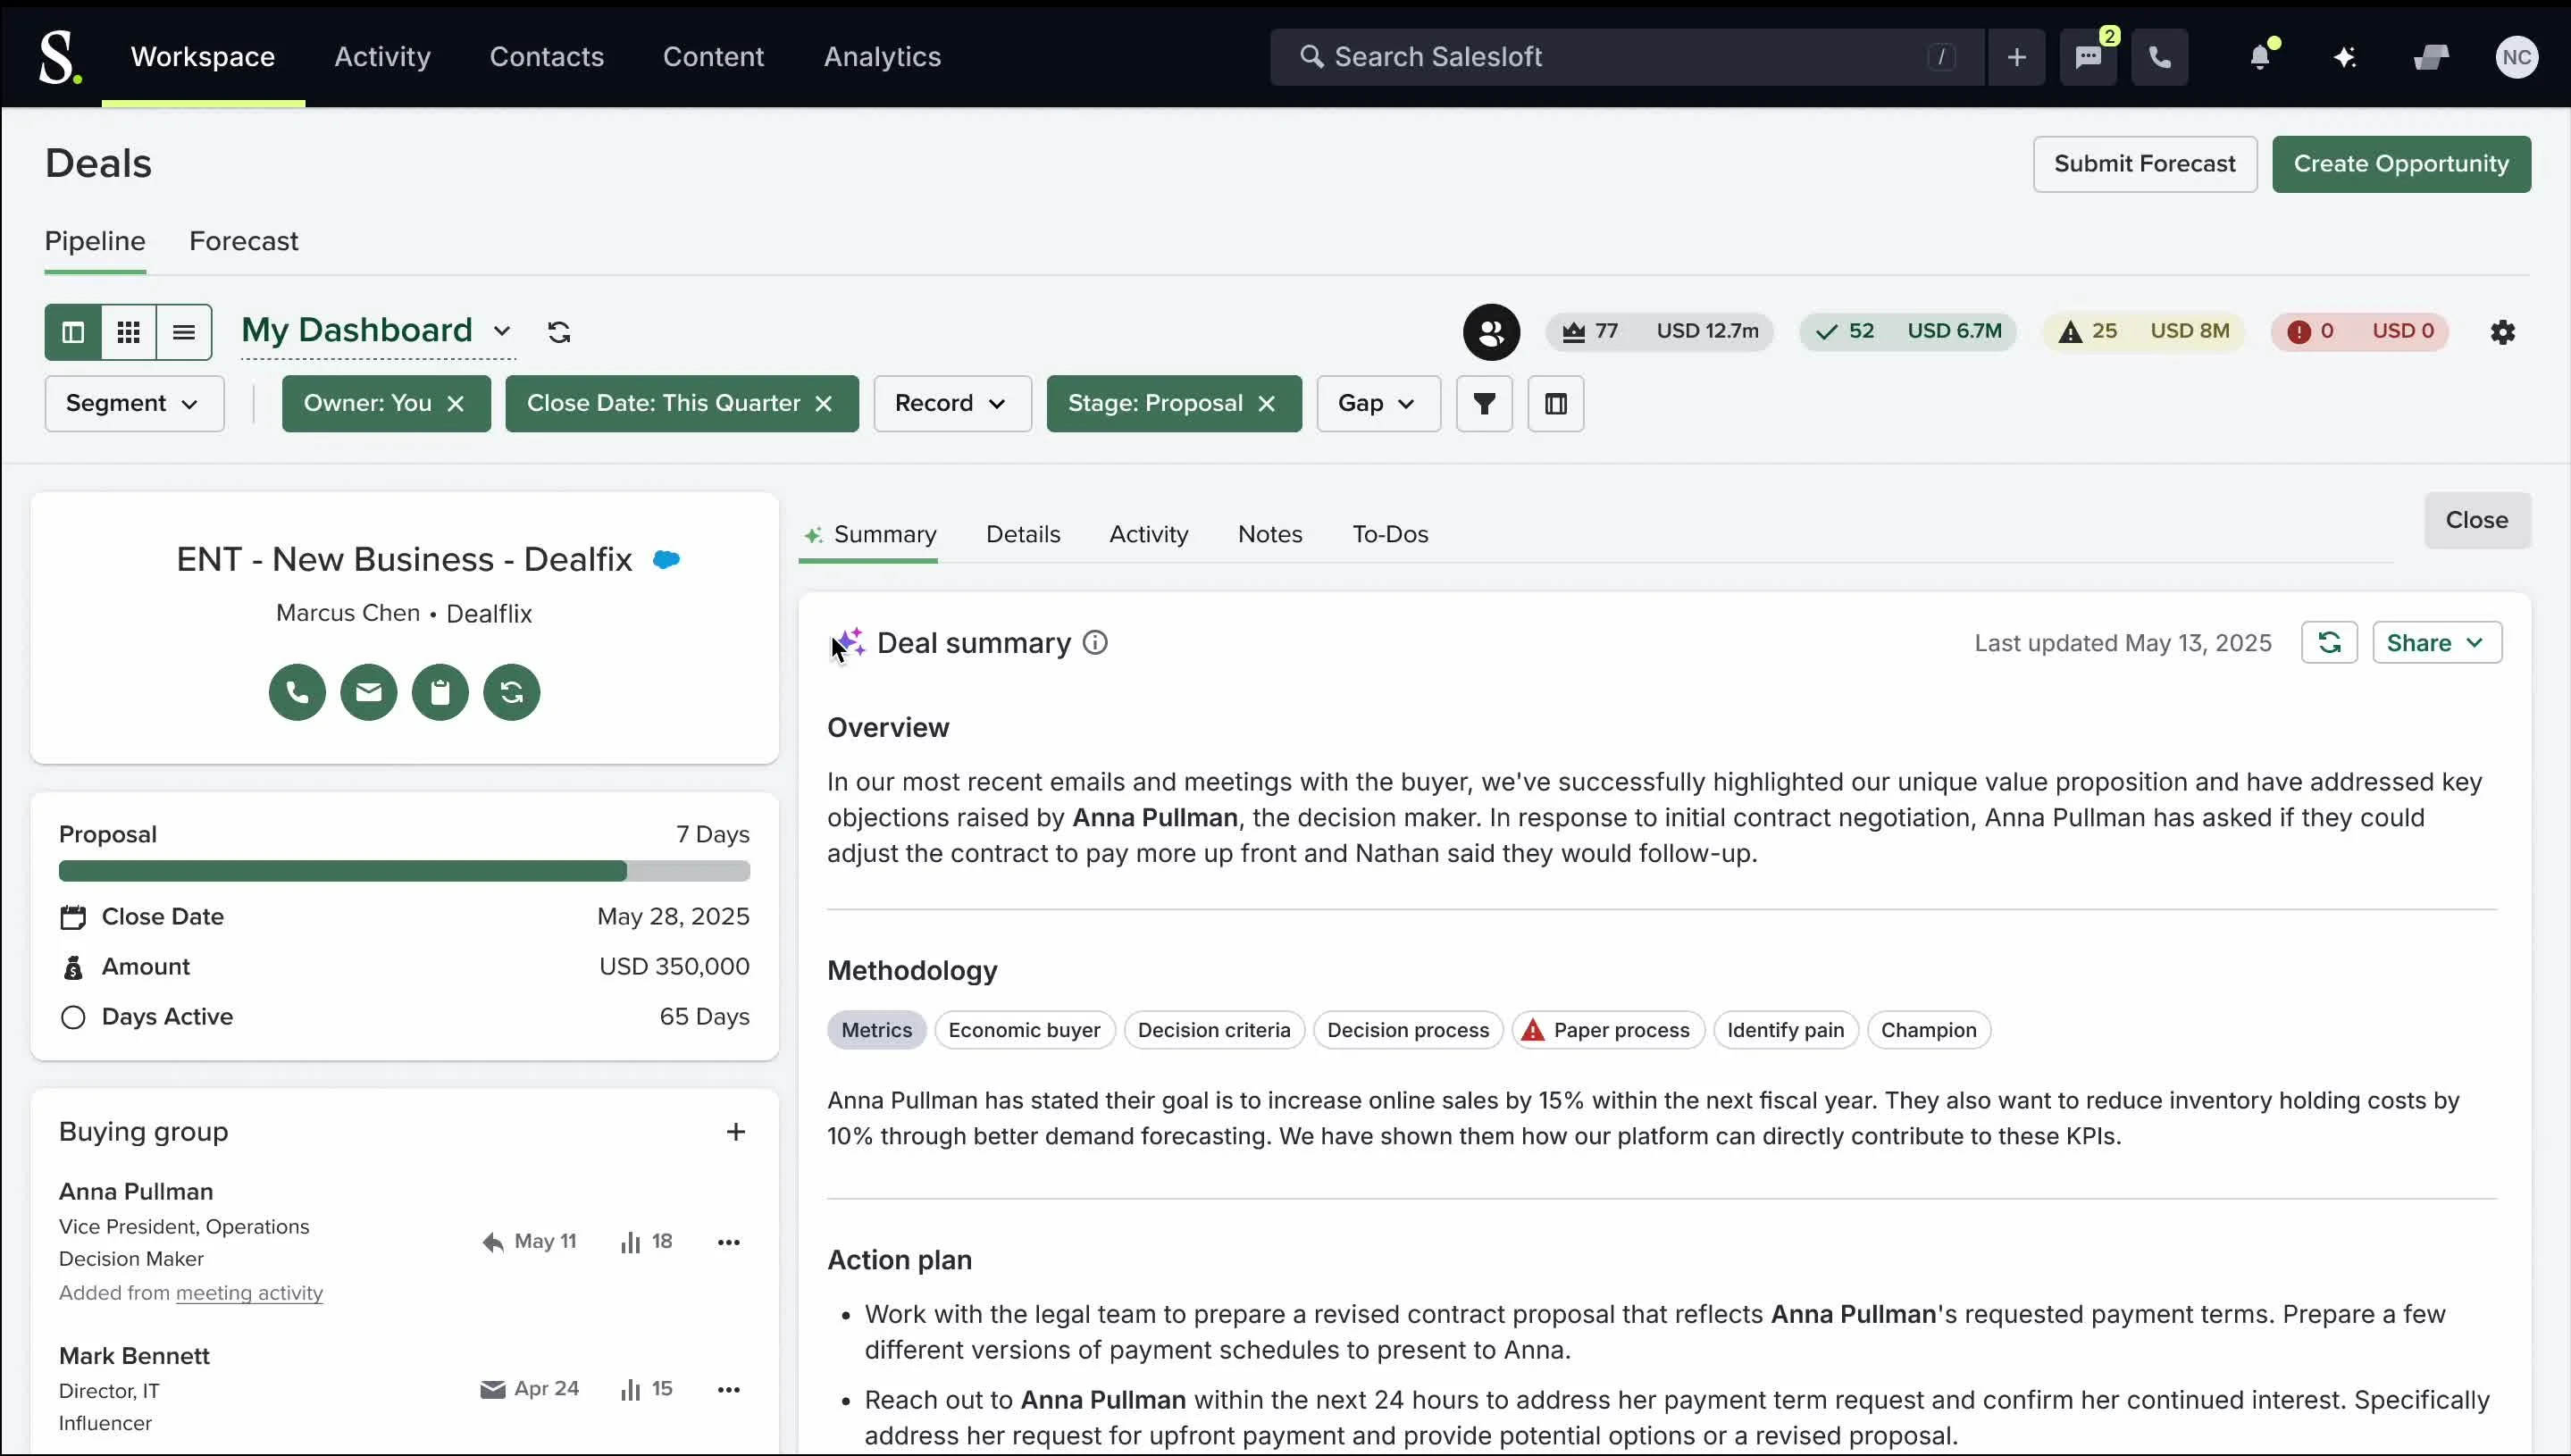Open the Gap dropdown
Viewport: 2571px width, 1456px height.
[x=1378, y=403]
